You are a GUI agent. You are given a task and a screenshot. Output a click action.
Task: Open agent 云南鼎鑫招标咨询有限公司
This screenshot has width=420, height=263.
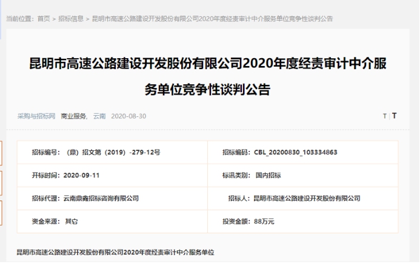click(101, 198)
